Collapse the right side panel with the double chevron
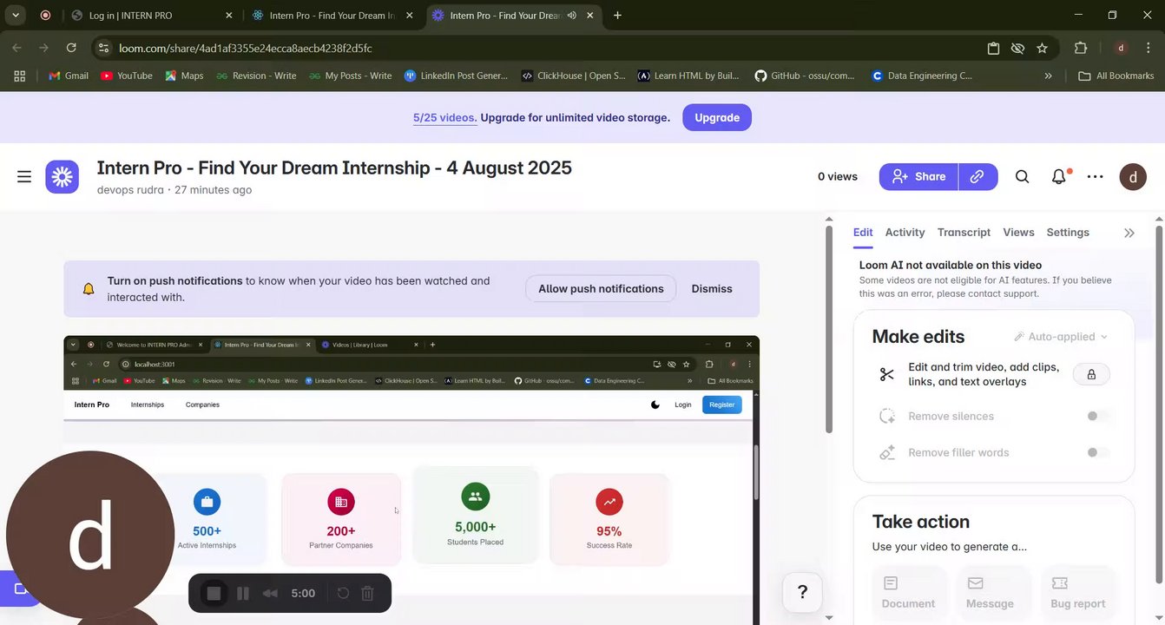Screen dimensions: 1165x625 tap(1129, 233)
